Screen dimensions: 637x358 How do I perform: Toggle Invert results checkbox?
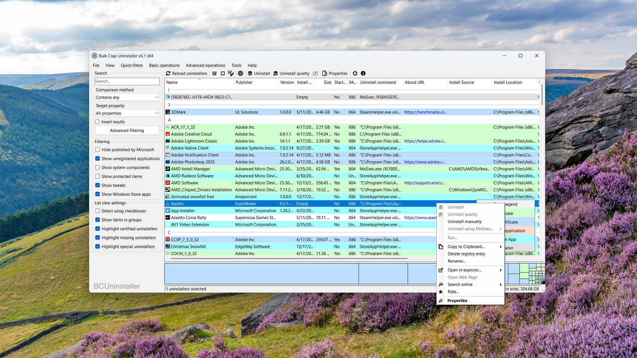click(x=98, y=122)
